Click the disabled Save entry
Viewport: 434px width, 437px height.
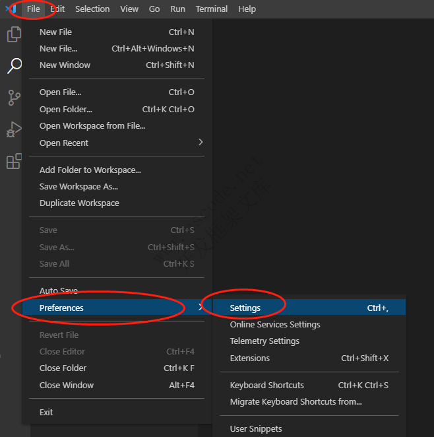117,230
